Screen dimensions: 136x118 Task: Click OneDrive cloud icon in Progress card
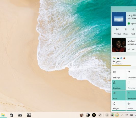pos(118,58)
